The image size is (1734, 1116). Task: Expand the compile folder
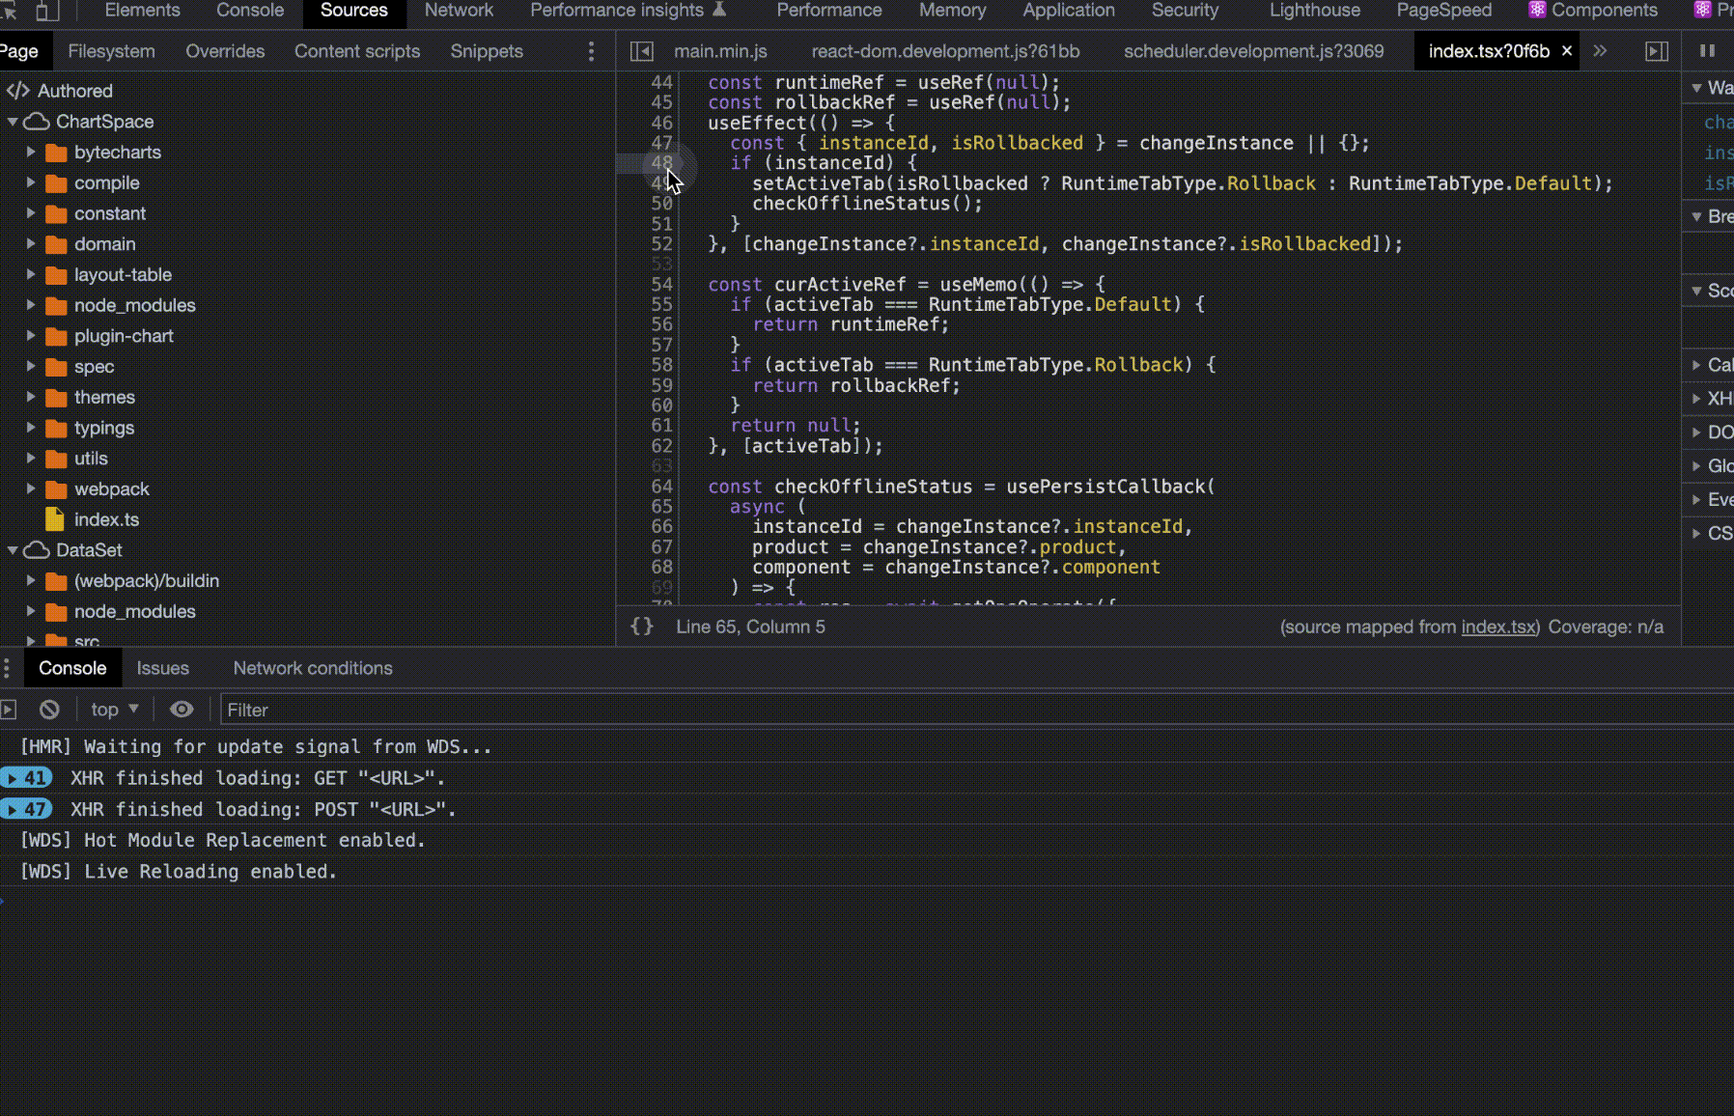[31, 182]
